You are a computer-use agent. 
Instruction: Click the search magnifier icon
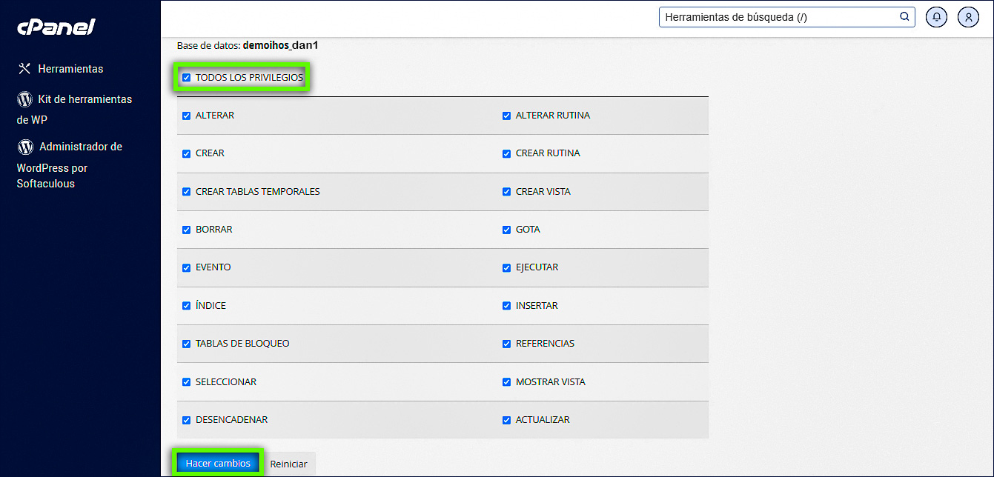[x=904, y=17]
